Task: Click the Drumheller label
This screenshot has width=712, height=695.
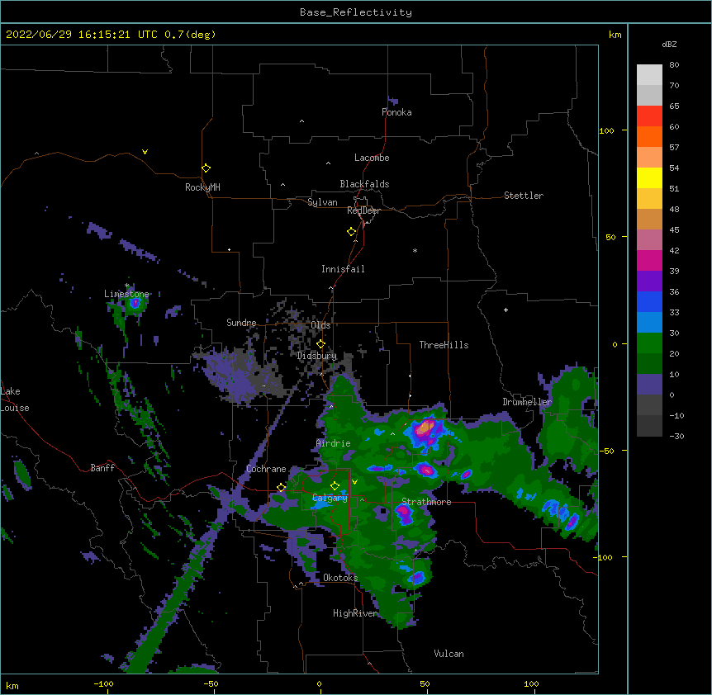Action: click(527, 402)
